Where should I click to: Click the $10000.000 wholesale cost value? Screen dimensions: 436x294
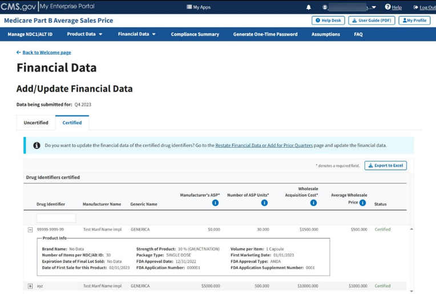pyautogui.click(x=308, y=286)
